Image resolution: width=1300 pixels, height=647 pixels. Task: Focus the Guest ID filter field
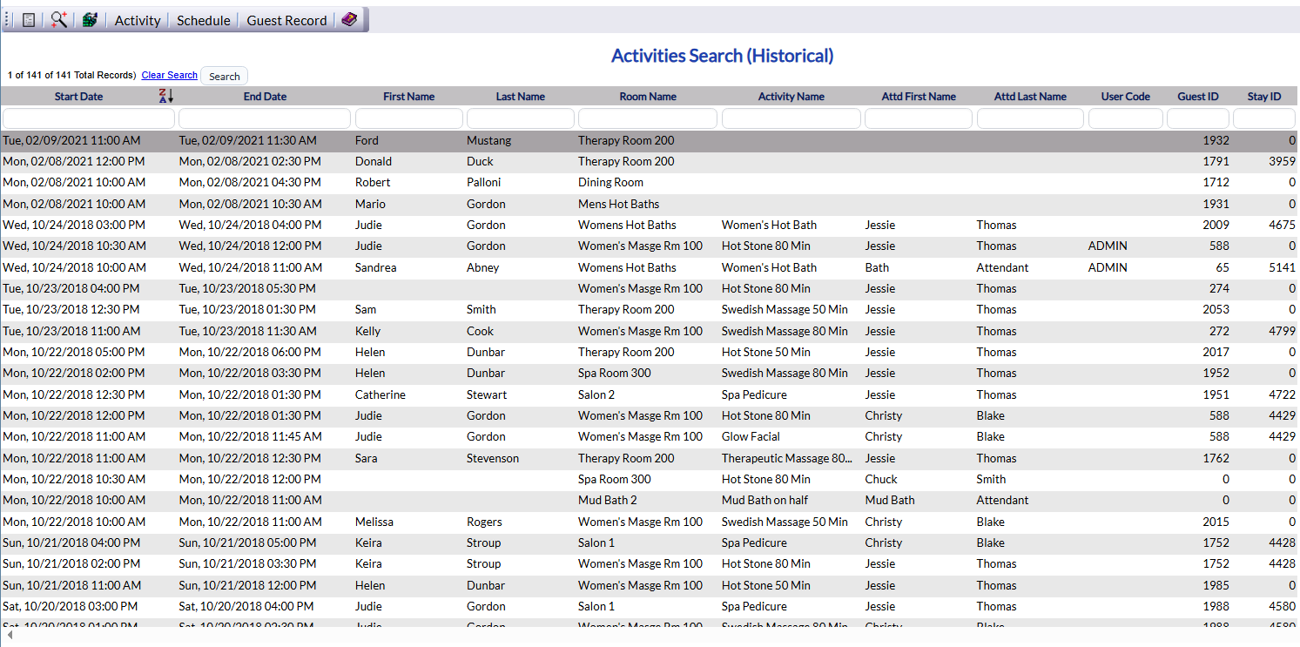[x=1198, y=118]
